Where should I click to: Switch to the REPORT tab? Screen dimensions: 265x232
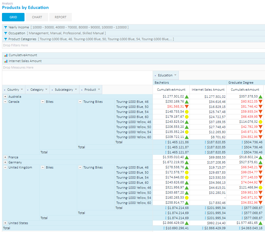tap(60, 17)
